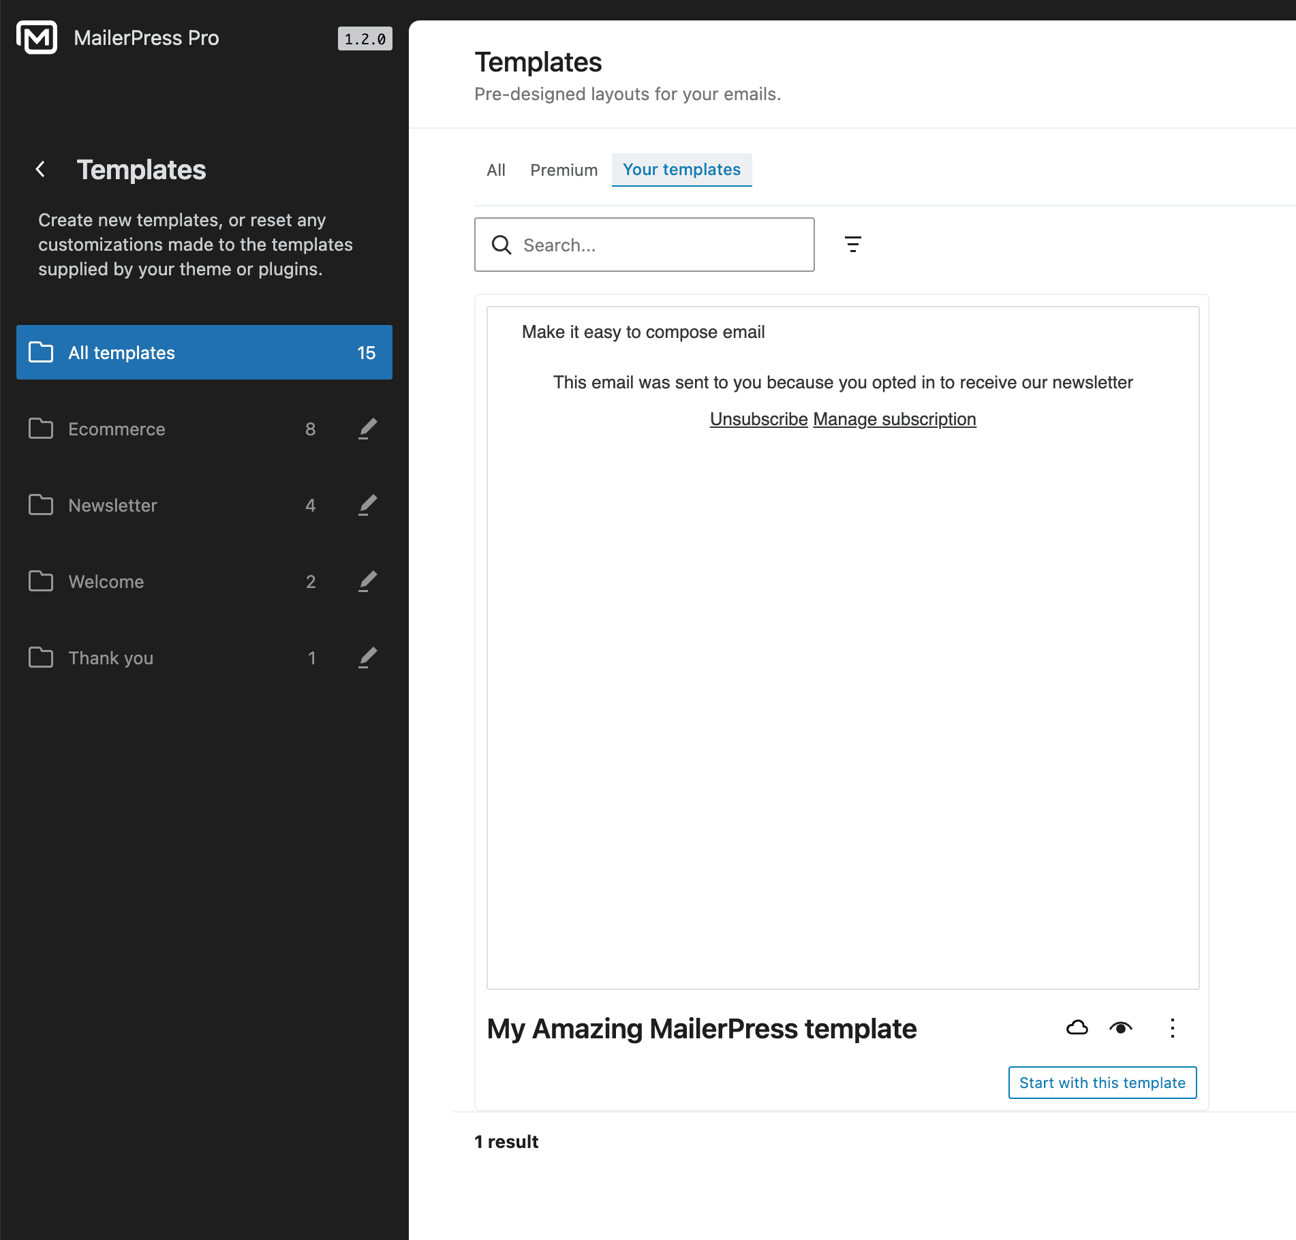Click the folder icon beside Welcome
This screenshot has width=1296, height=1240.
point(41,581)
